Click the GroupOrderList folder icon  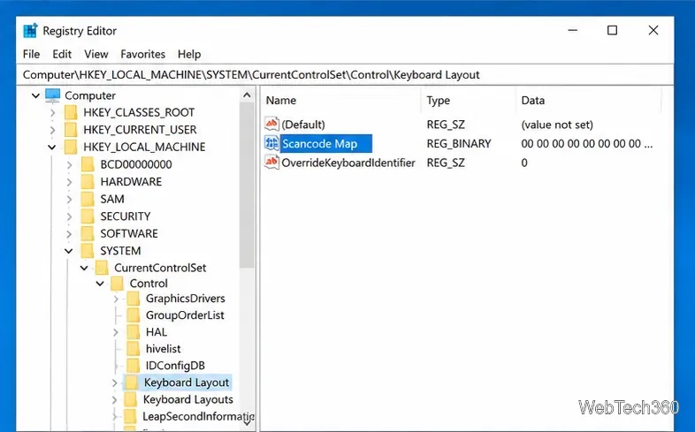tap(133, 315)
